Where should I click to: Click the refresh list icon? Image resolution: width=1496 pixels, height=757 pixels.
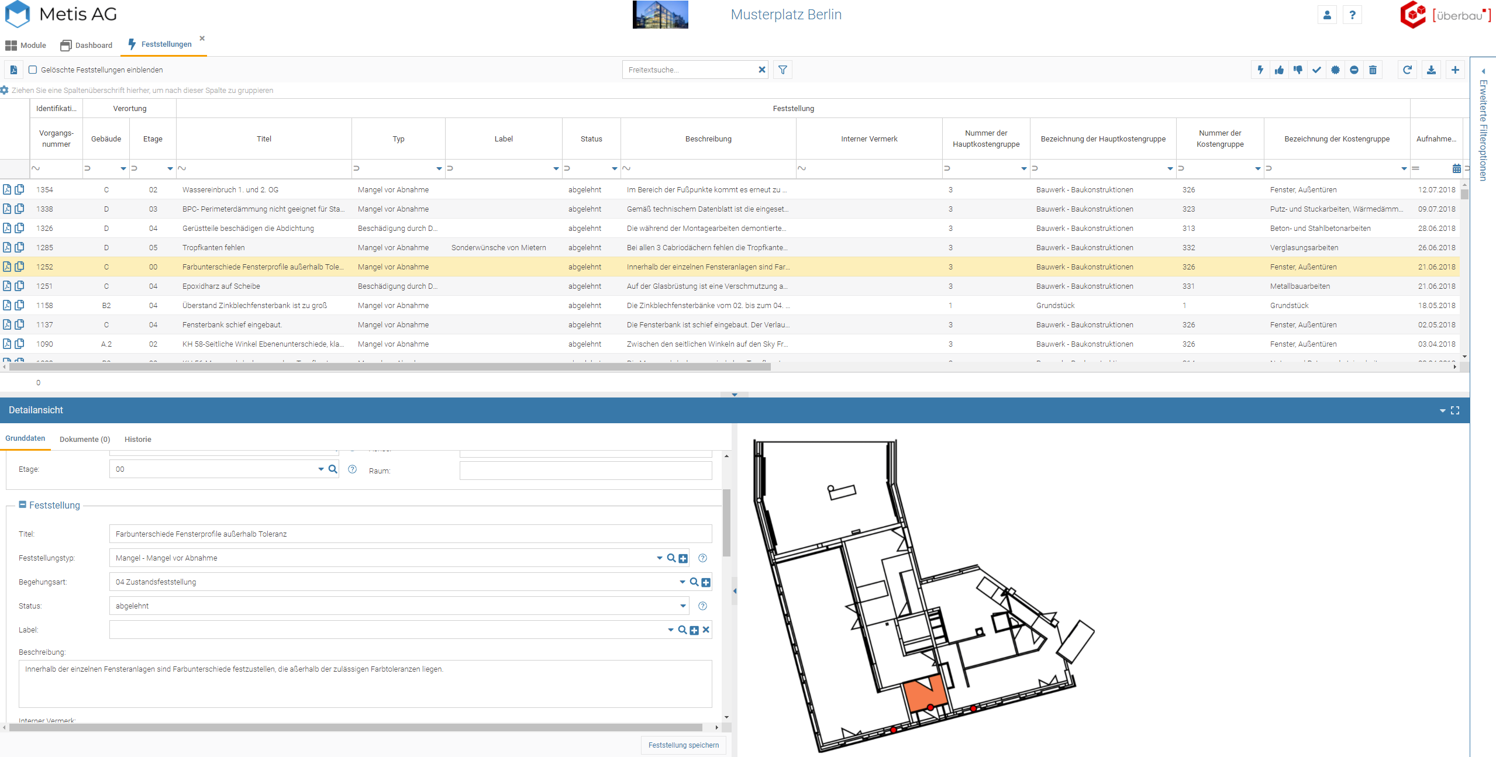tap(1407, 70)
